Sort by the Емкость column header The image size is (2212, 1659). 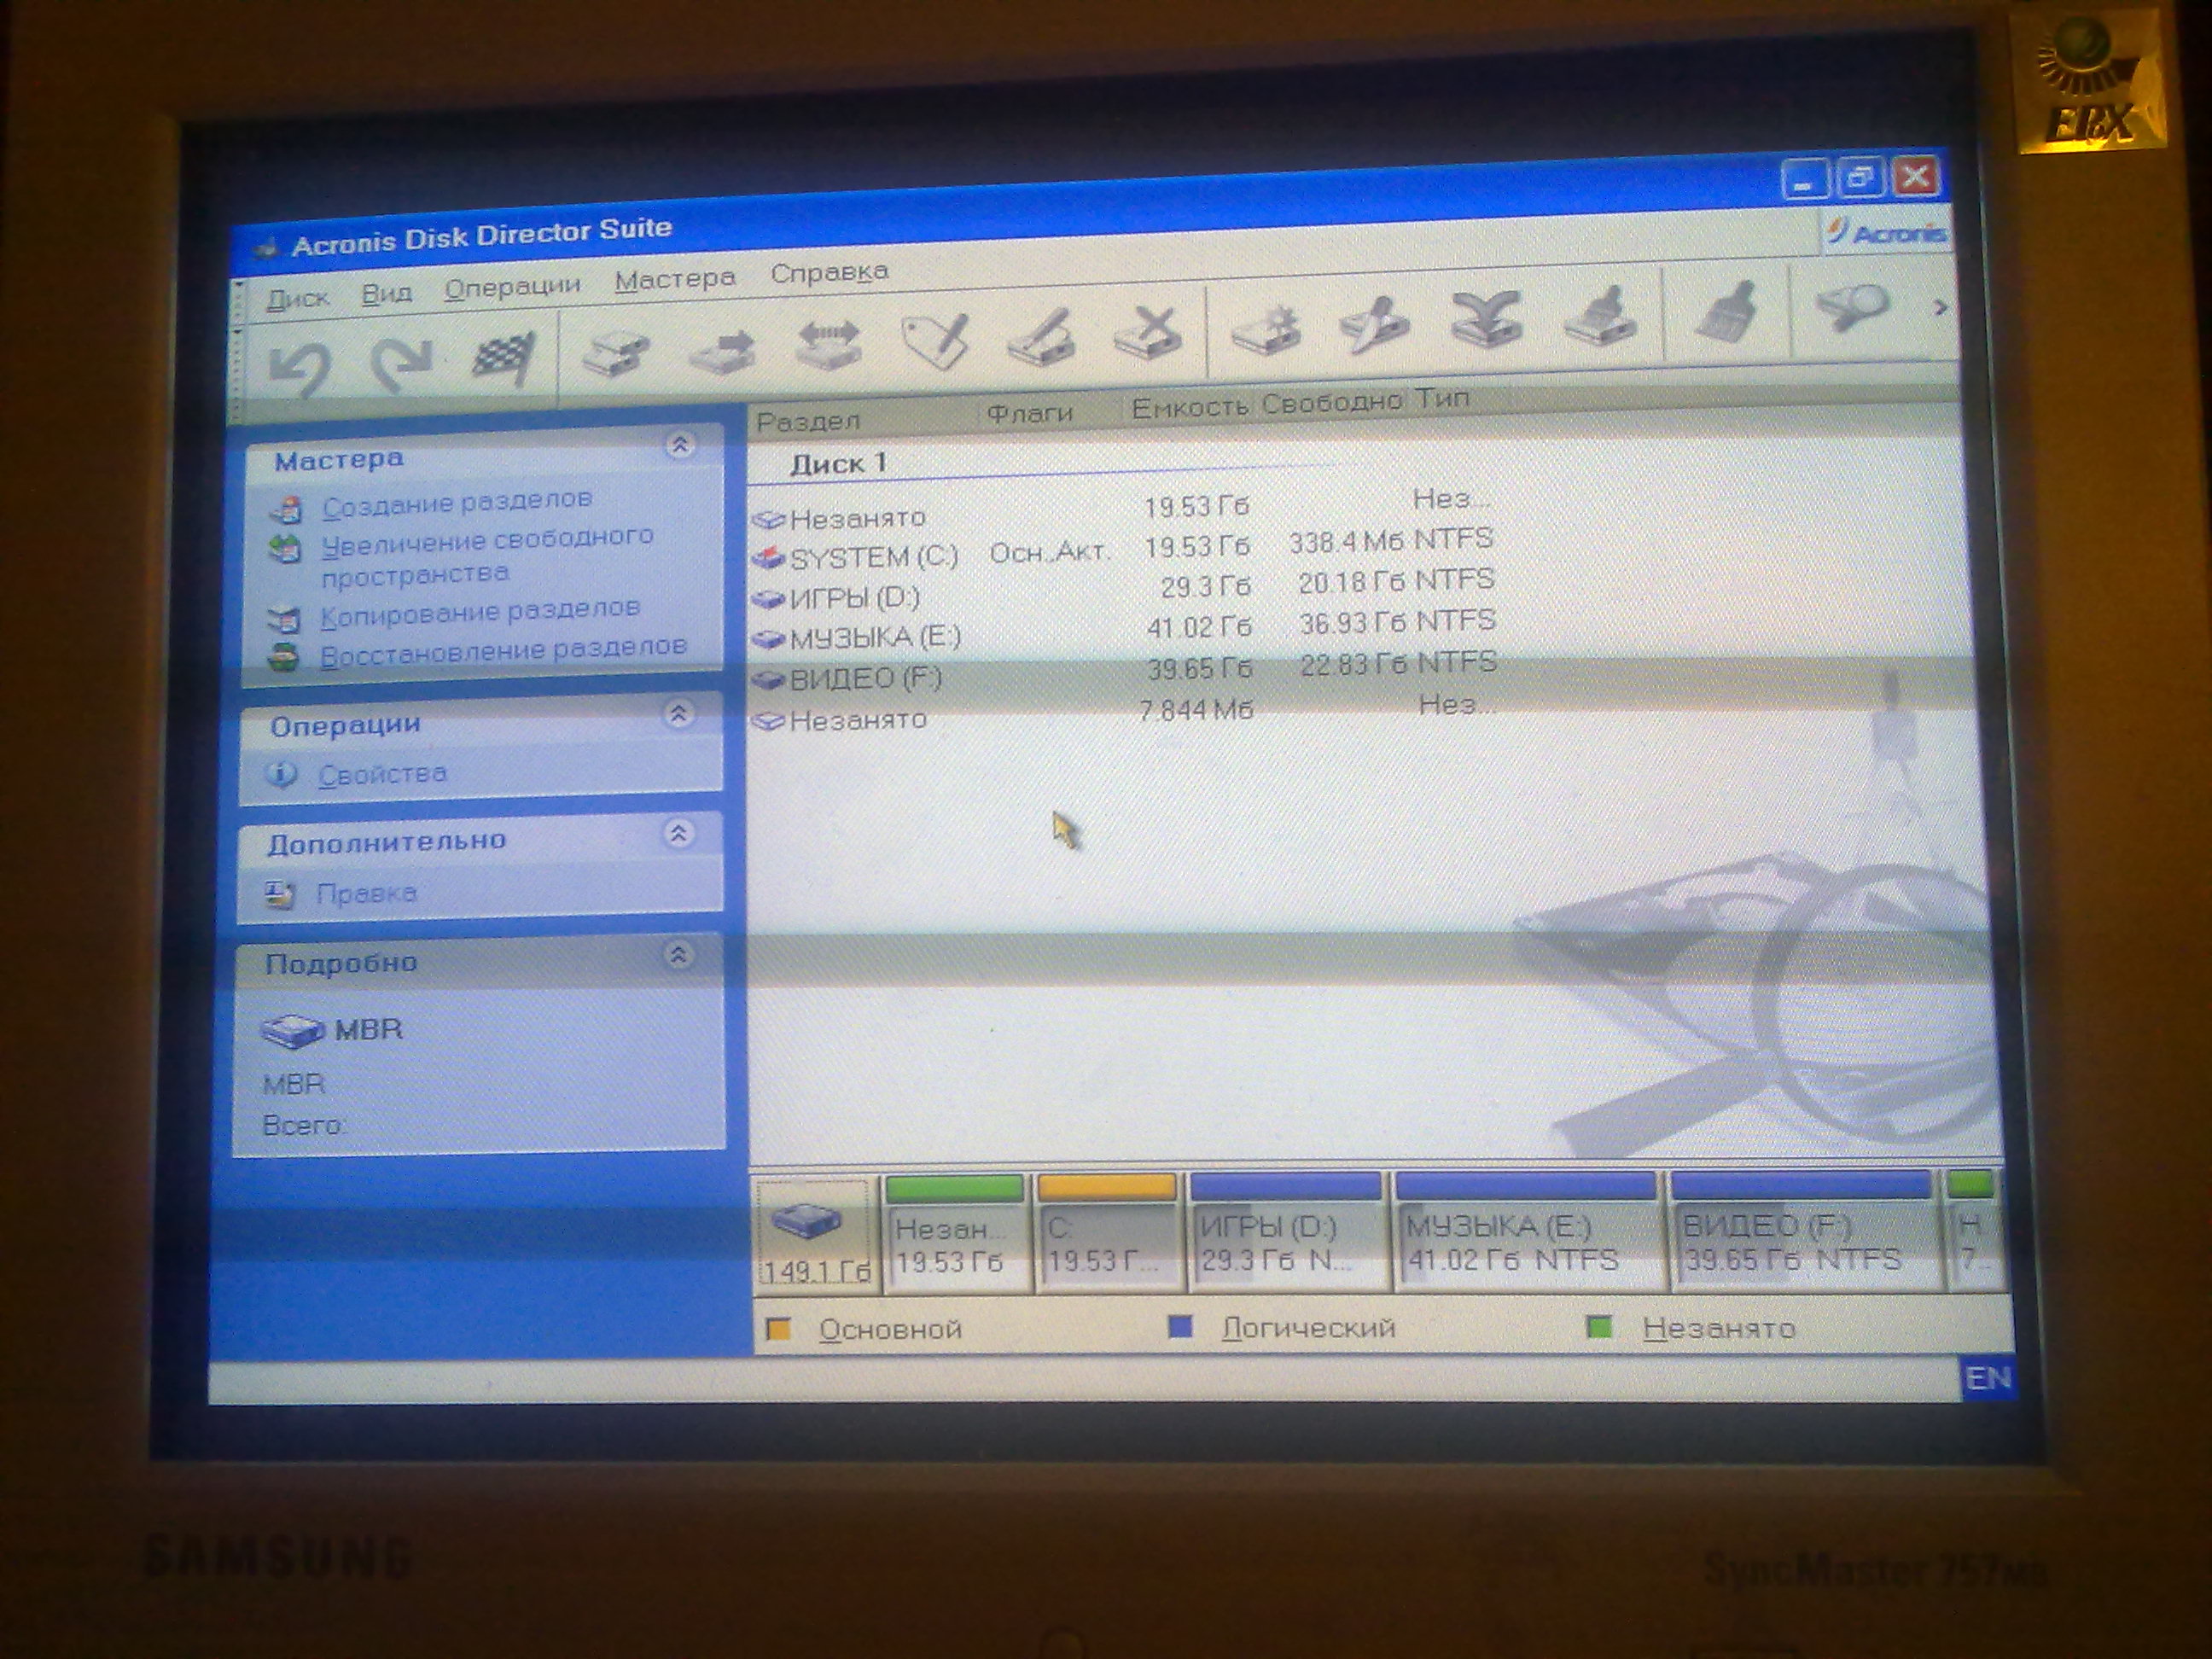(1190, 406)
